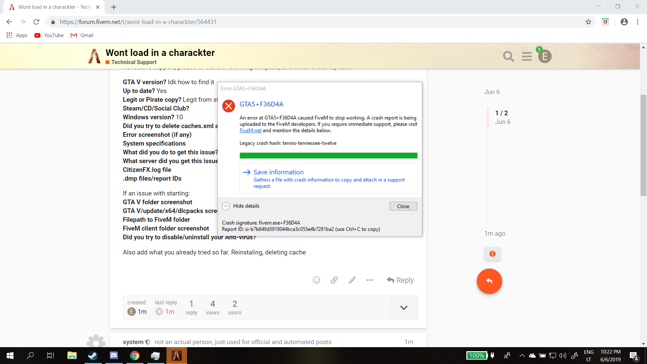Open the Technical Support category link
647x364 pixels.
134,62
